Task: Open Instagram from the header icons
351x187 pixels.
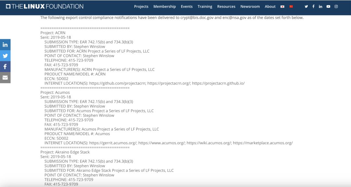Action: [x=336, y=6]
